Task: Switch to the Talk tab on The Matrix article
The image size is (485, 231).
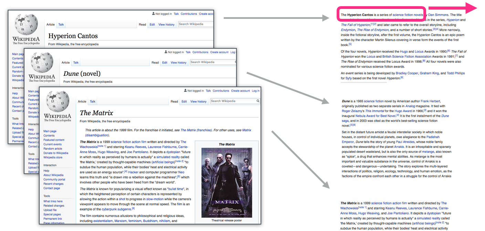Action: click(x=93, y=102)
